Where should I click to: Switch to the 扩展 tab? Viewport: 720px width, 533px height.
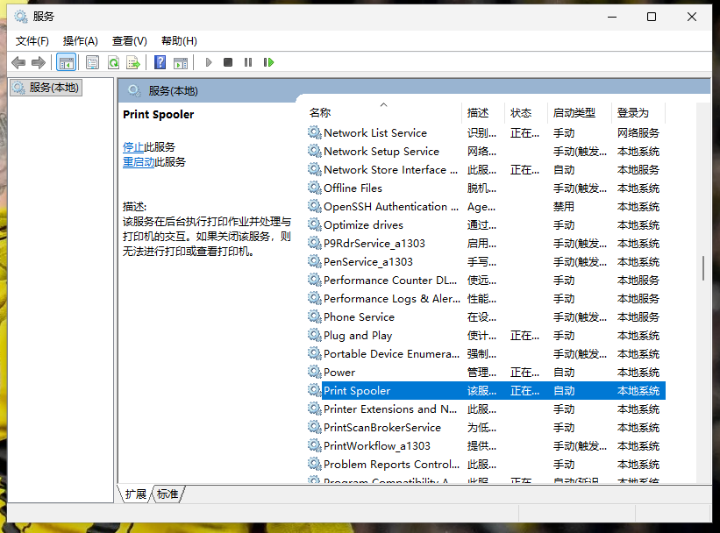tap(135, 494)
